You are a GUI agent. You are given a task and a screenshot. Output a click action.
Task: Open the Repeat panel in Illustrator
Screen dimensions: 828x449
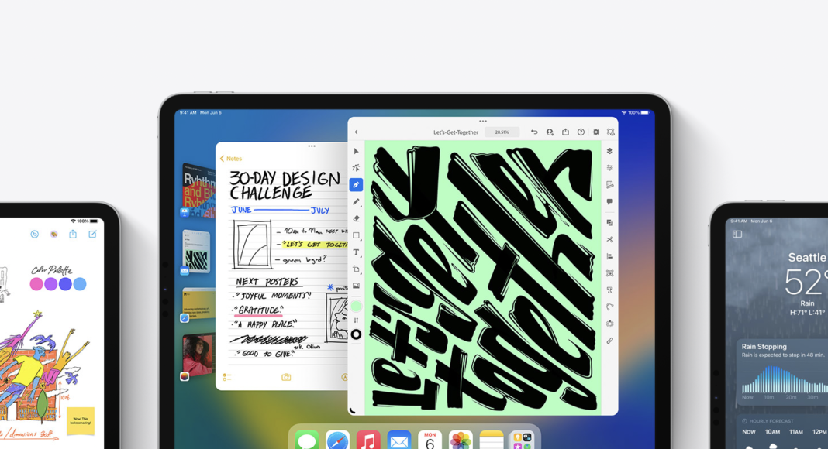[610, 324]
